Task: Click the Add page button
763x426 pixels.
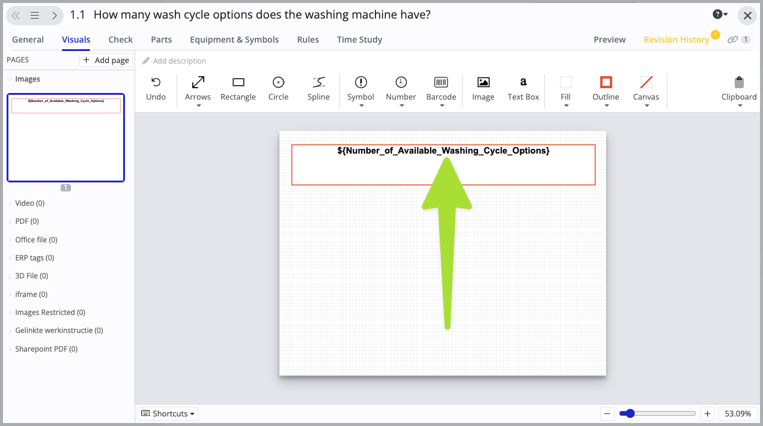Action: (x=106, y=60)
